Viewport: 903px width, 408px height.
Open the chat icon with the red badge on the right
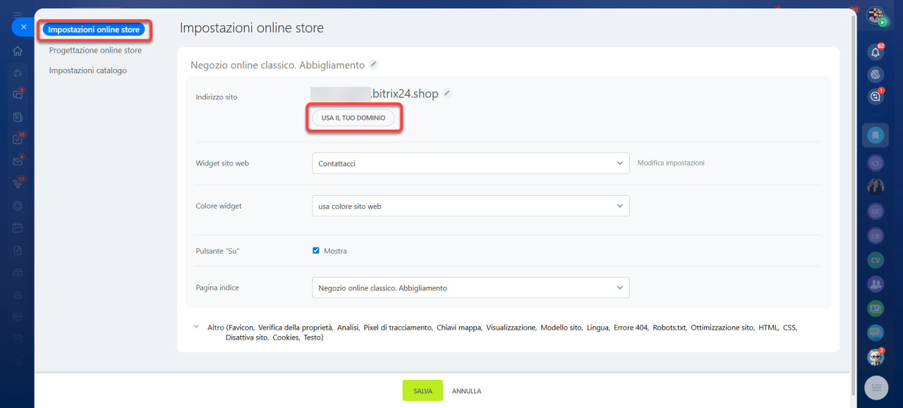[x=875, y=97]
